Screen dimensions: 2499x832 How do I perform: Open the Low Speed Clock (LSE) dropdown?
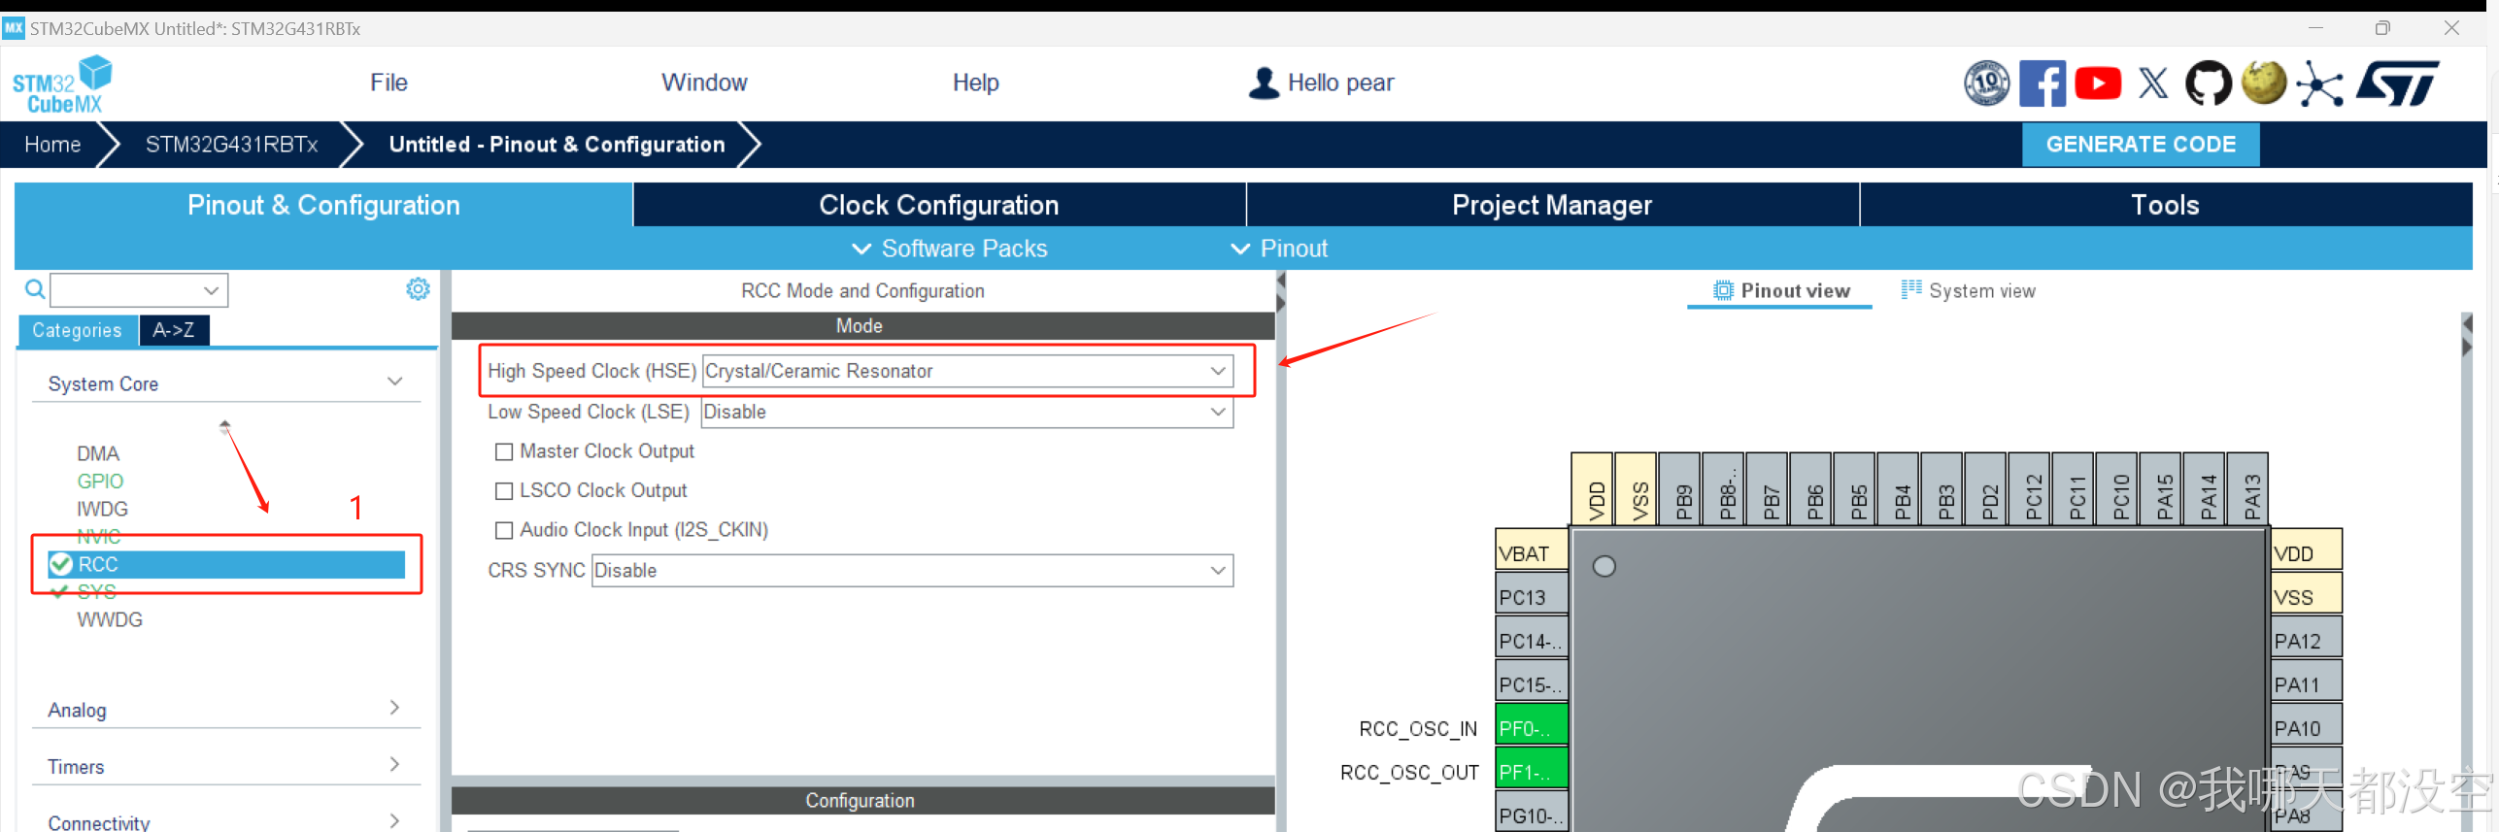coord(967,412)
